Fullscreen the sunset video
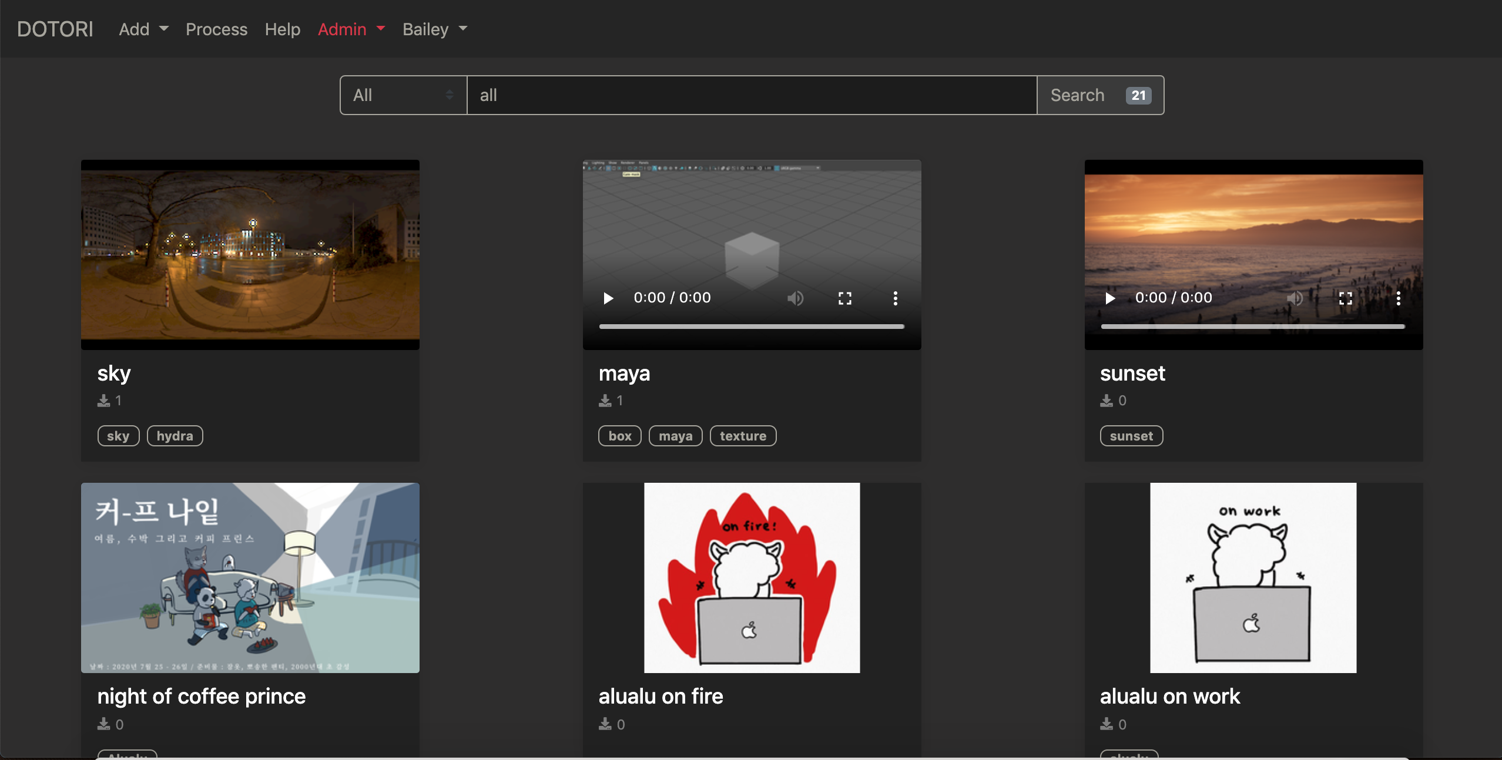The width and height of the screenshot is (1502, 760). 1345,298
